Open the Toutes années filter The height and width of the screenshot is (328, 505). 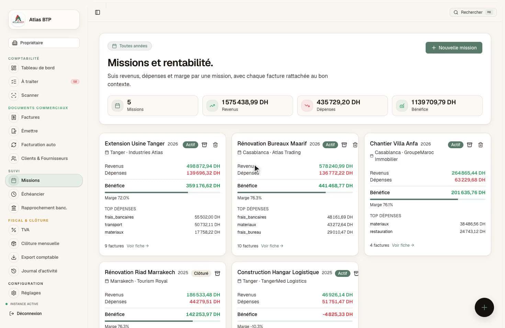[130, 46]
